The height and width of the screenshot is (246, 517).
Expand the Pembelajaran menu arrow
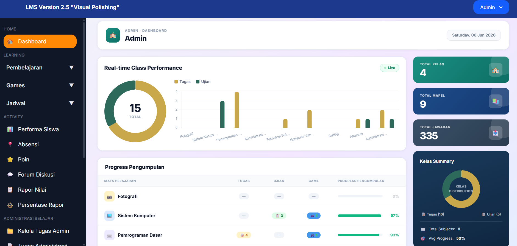tap(71, 68)
